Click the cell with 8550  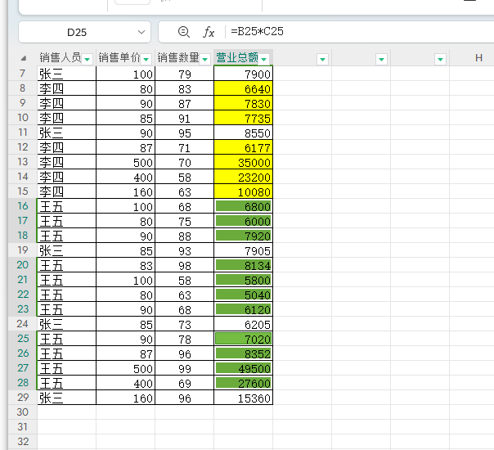[x=243, y=133]
